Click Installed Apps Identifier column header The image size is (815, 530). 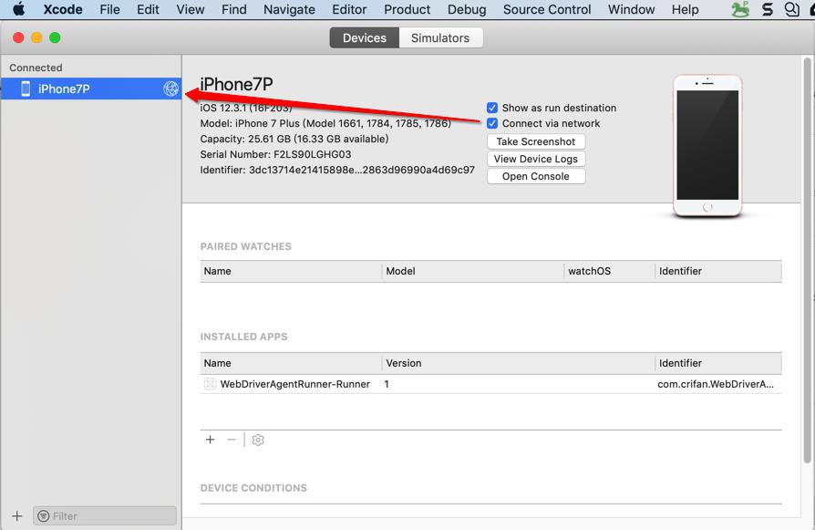718,363
